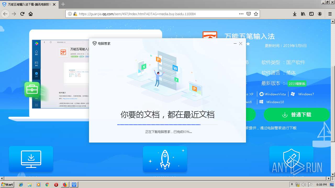Image resolution: width=335 pixels, height=188 pixels.
Task: Open the Firefox downloads arrow
Action: (295, 14)
